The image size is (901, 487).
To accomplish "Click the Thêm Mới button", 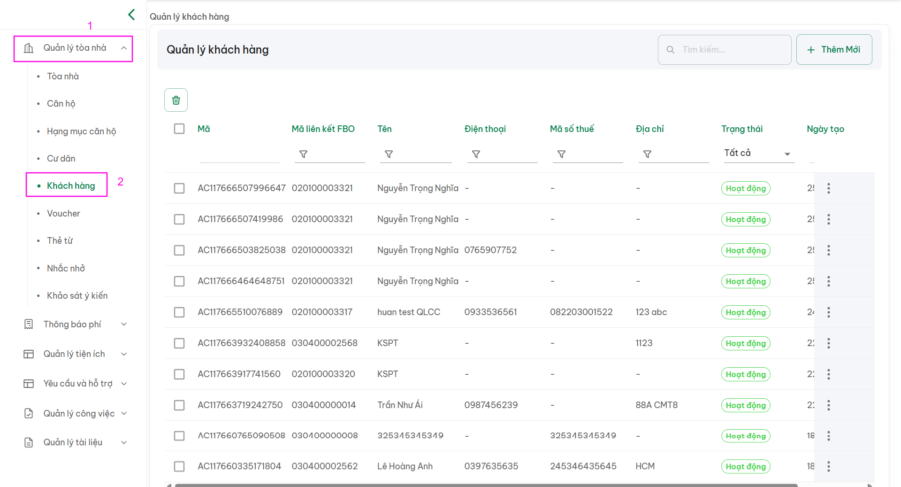I will click(x=834, y=50).
